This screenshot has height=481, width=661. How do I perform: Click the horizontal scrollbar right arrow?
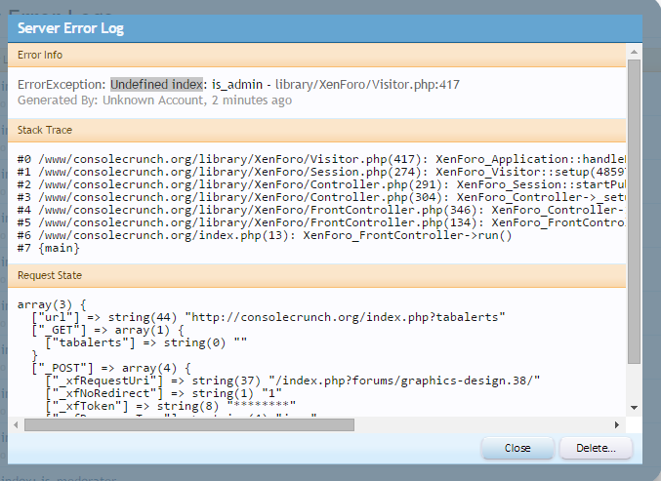tap(618, 423)
